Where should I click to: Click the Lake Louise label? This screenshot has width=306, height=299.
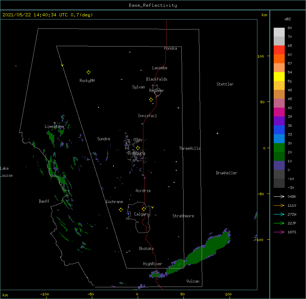point(6,172)
